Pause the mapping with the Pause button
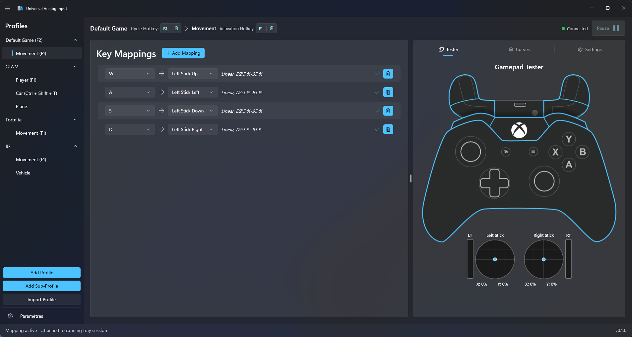The image size is (632, 337). pyautogui.click(x=608, y=29)
